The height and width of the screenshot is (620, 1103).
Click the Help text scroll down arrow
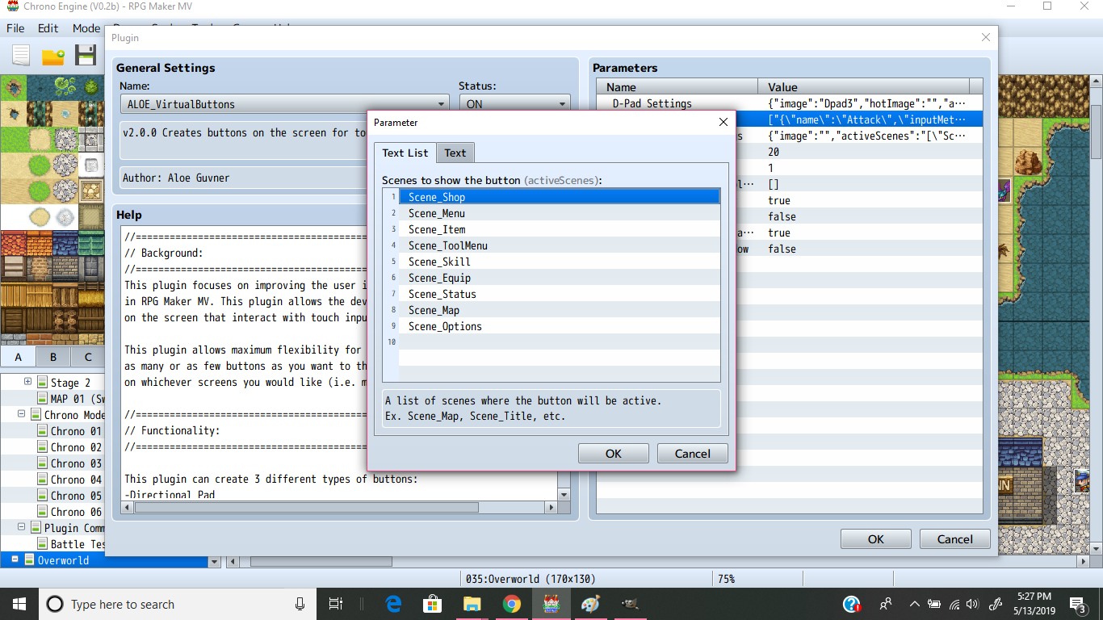coord(564,495)
